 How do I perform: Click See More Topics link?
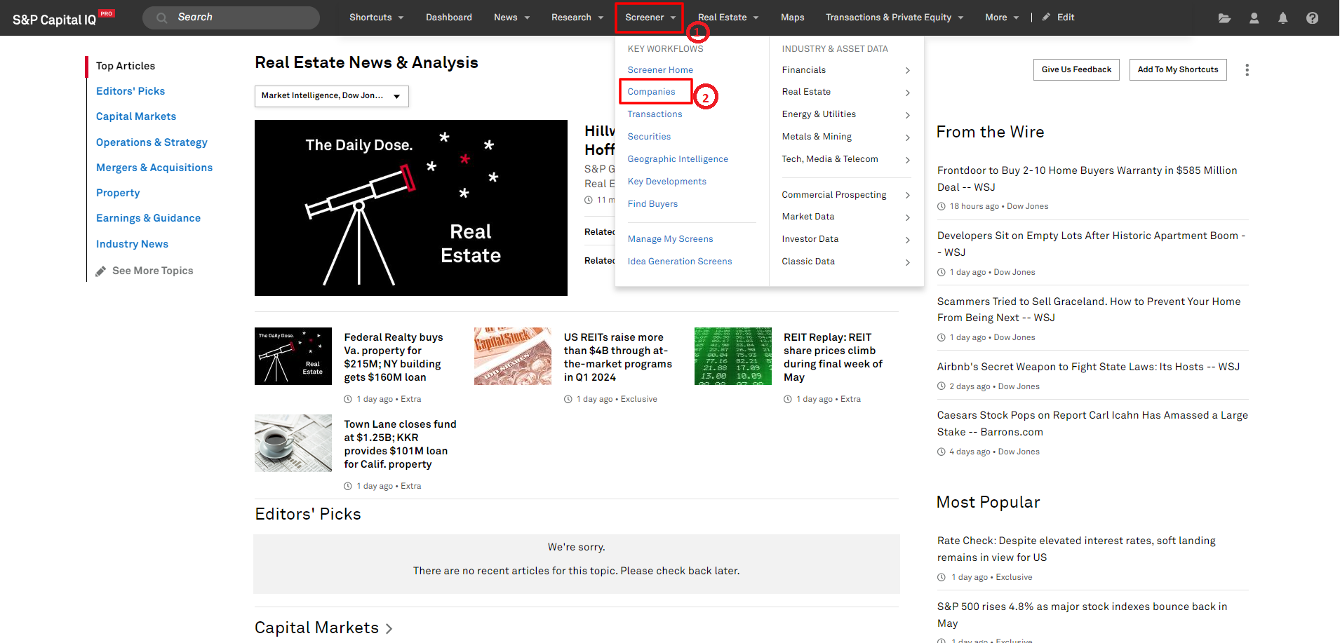coord(152,271)
